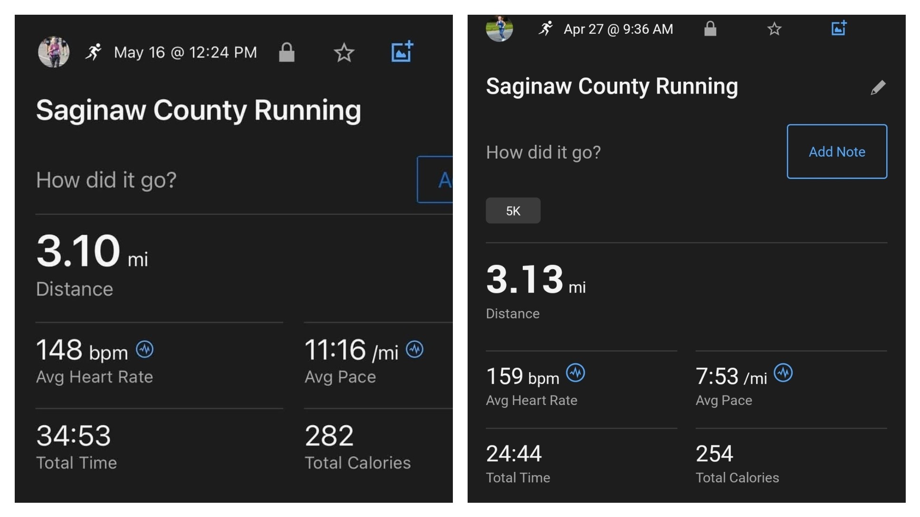This screenshot has width=920, height=517.
Task: Open heart rate info beside 148 bpm
Action: (x=145, y=349)
